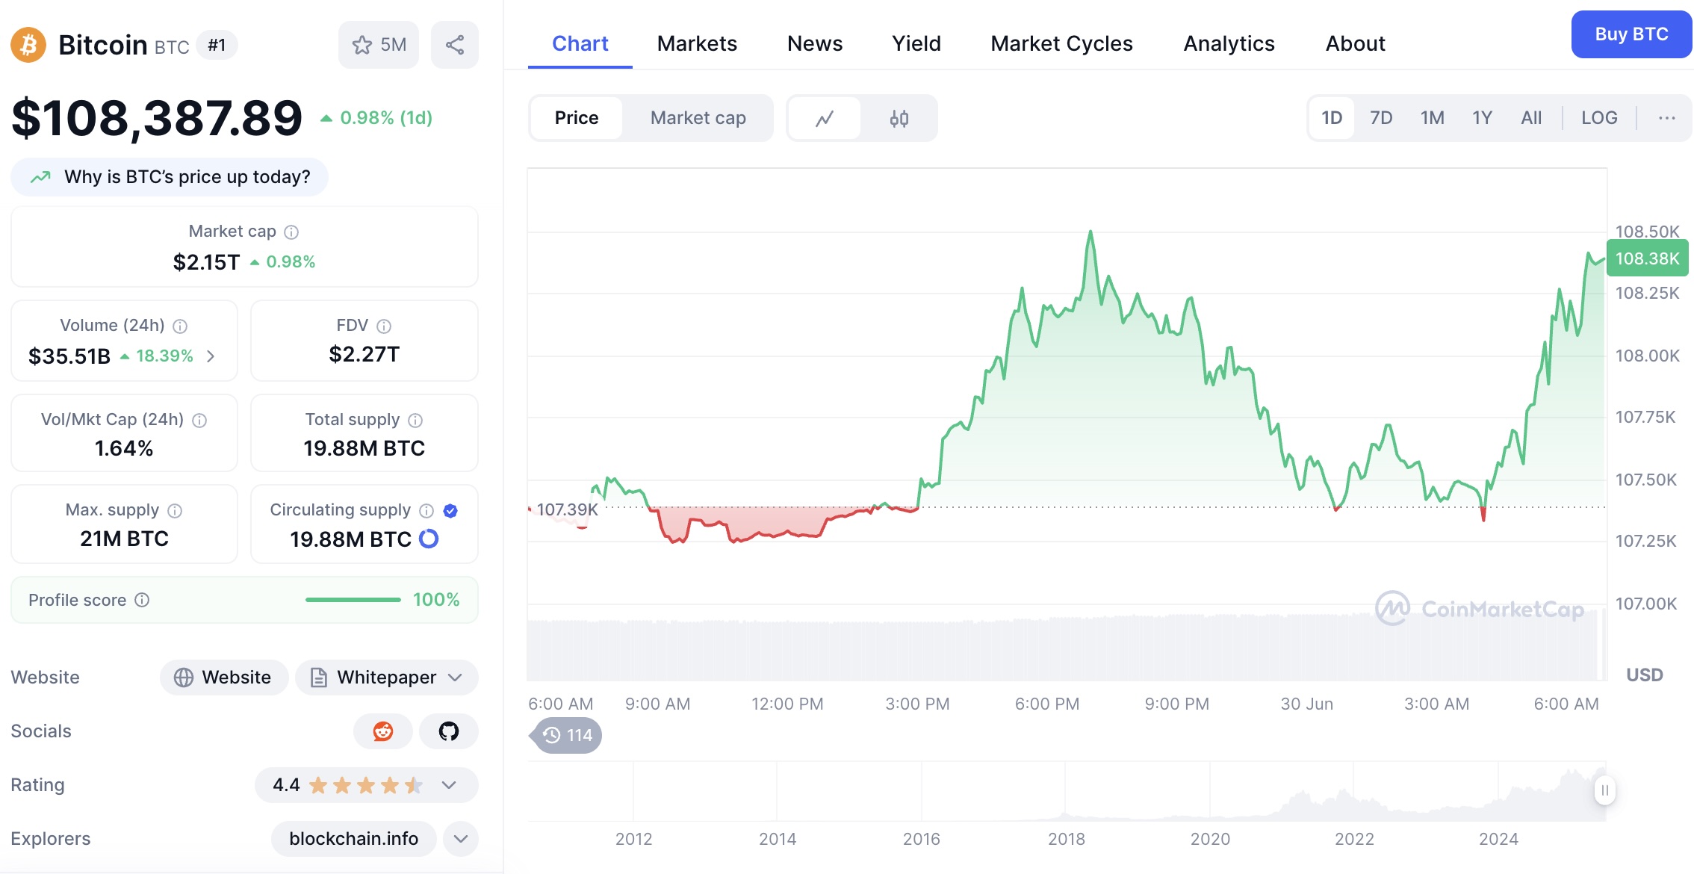The height and width of the screenshot is (874, 1694).
Task: Open the News tab
Action: point(815,43)
